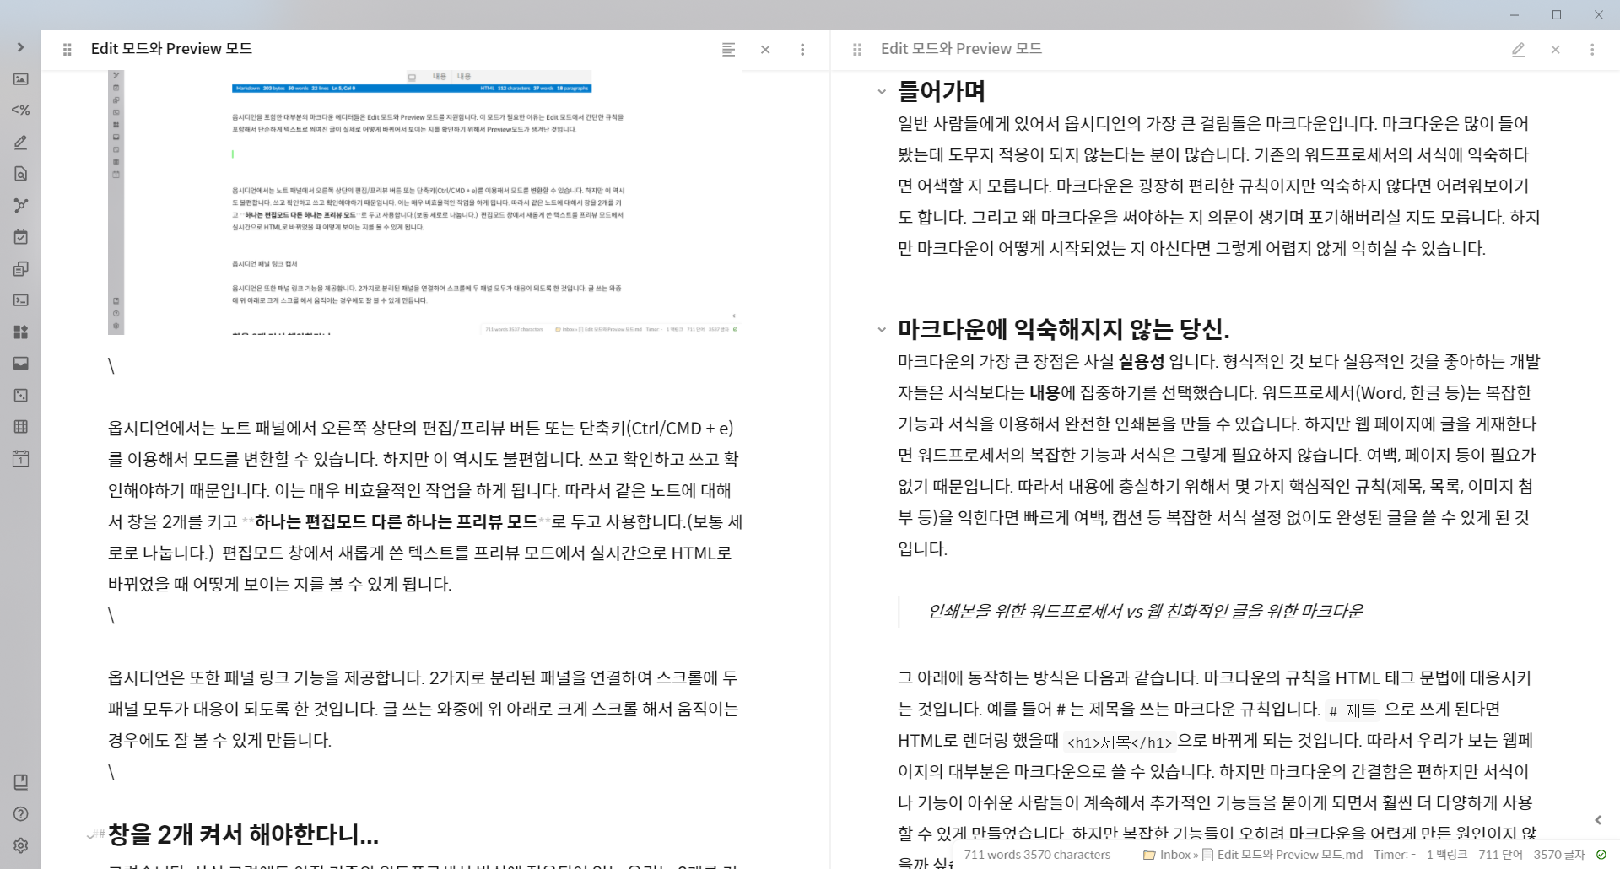This screenshot has width=1620, height=869.
Task: Click the blocks and diamond workspace icon
Action: point(20,332)
